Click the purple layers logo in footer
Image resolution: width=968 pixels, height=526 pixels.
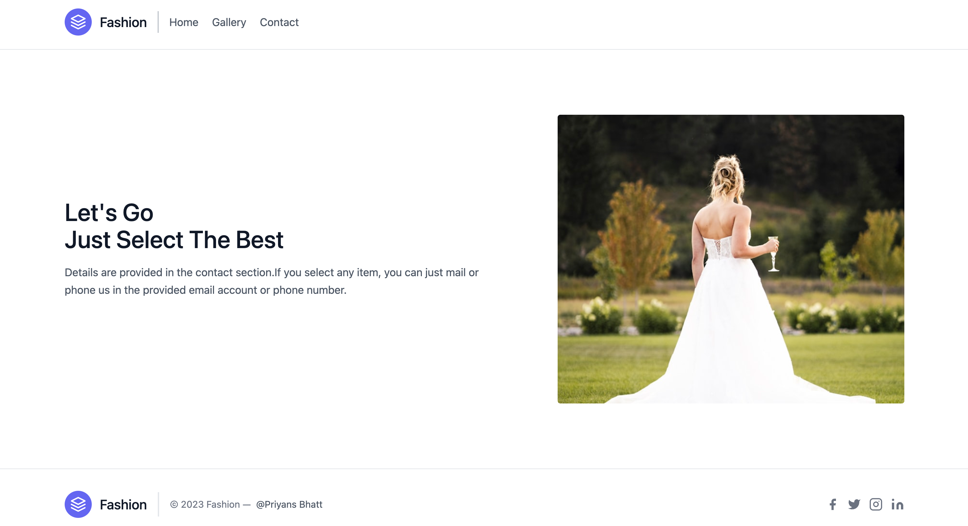(x=78, y=504)
